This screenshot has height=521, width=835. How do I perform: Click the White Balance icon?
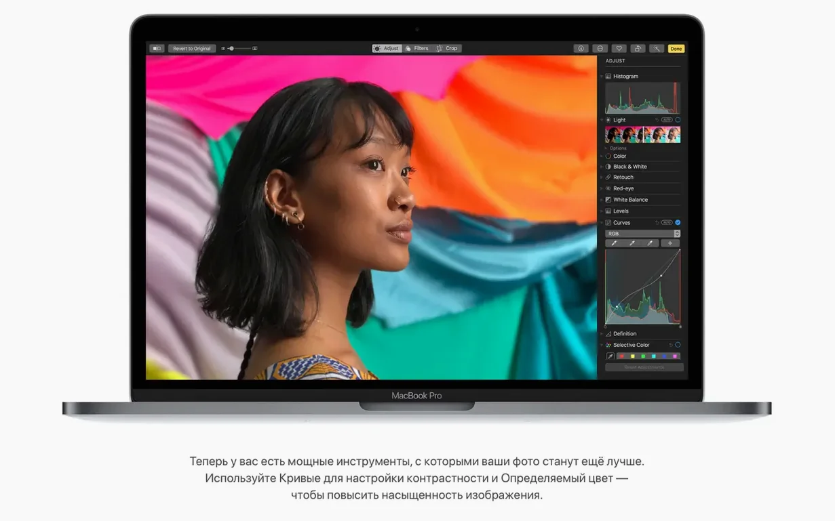pos(608,200)
